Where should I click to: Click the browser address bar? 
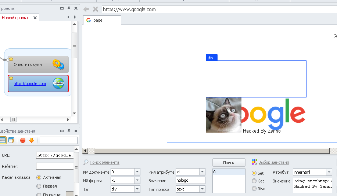[219, 9]
